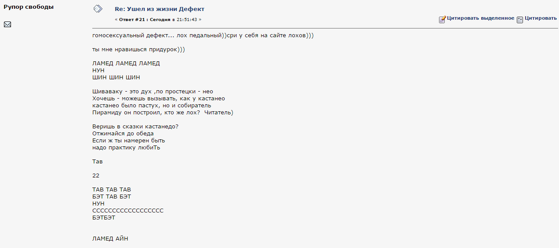The height and width of the screenshot is (248, 559).
Task: Open post title Re: Ушел из жизни Дефект
Action: click(x=160, y=9)
